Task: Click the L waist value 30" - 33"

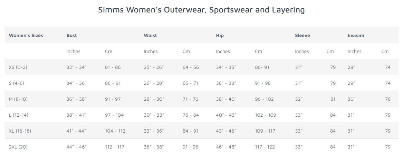Action: pos(154,115)
